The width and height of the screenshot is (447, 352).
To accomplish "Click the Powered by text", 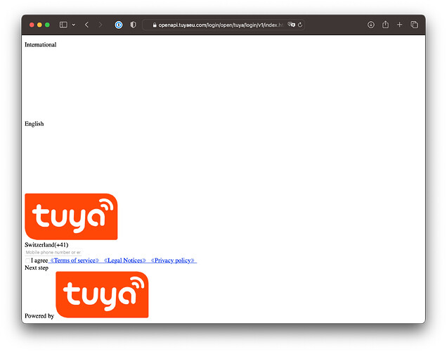I will [39, 316].
